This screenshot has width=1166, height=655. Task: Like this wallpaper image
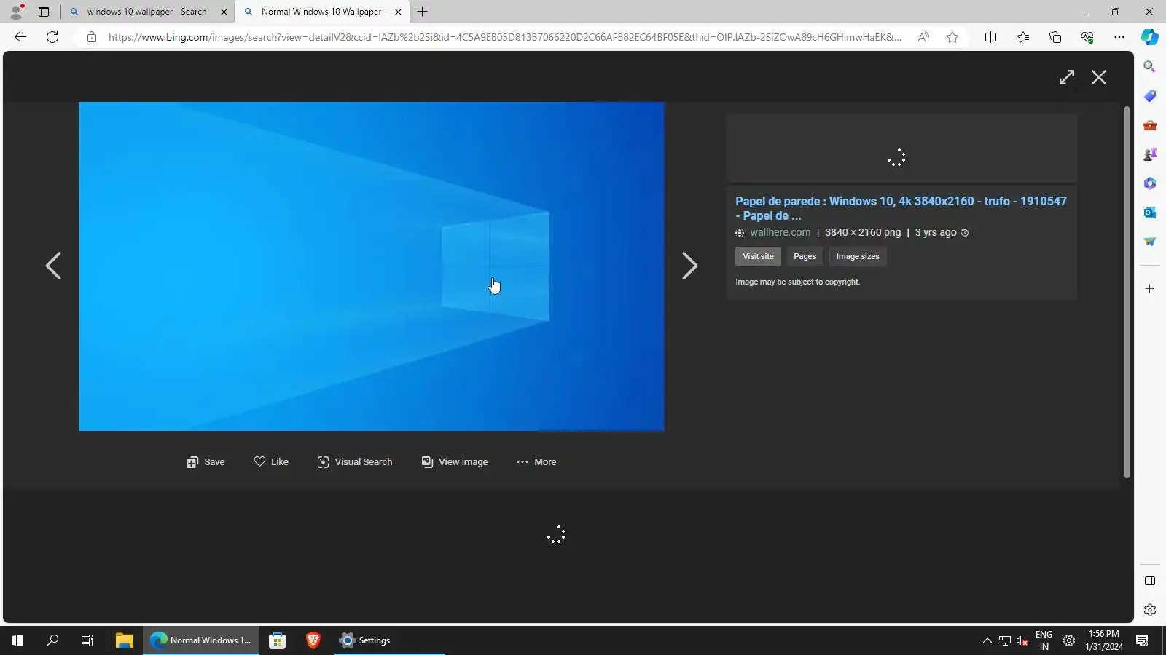[x=271, y=462]
